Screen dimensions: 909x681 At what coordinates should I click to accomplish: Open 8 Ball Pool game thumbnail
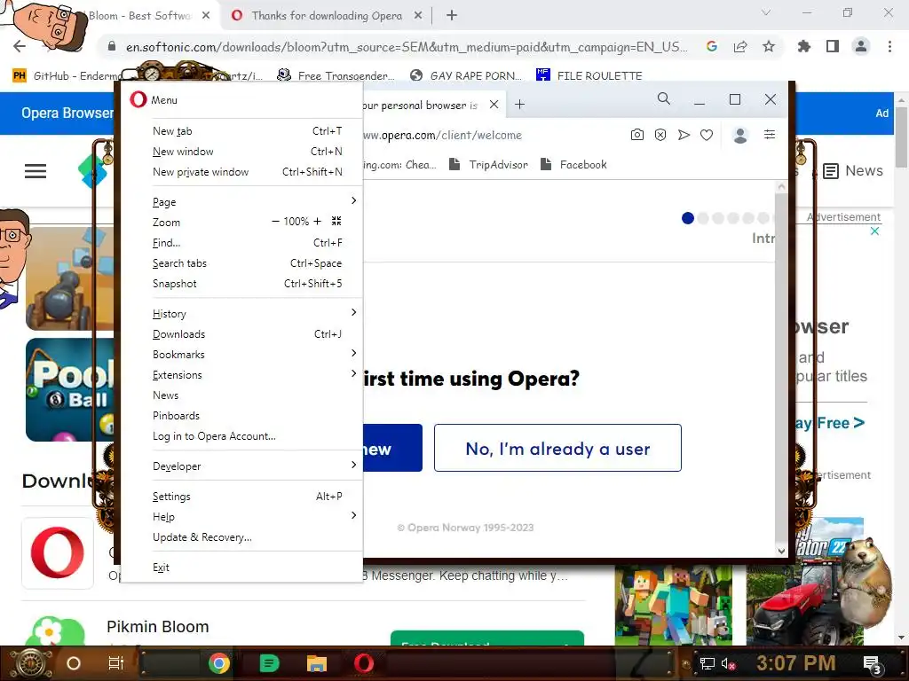[70, 390]
